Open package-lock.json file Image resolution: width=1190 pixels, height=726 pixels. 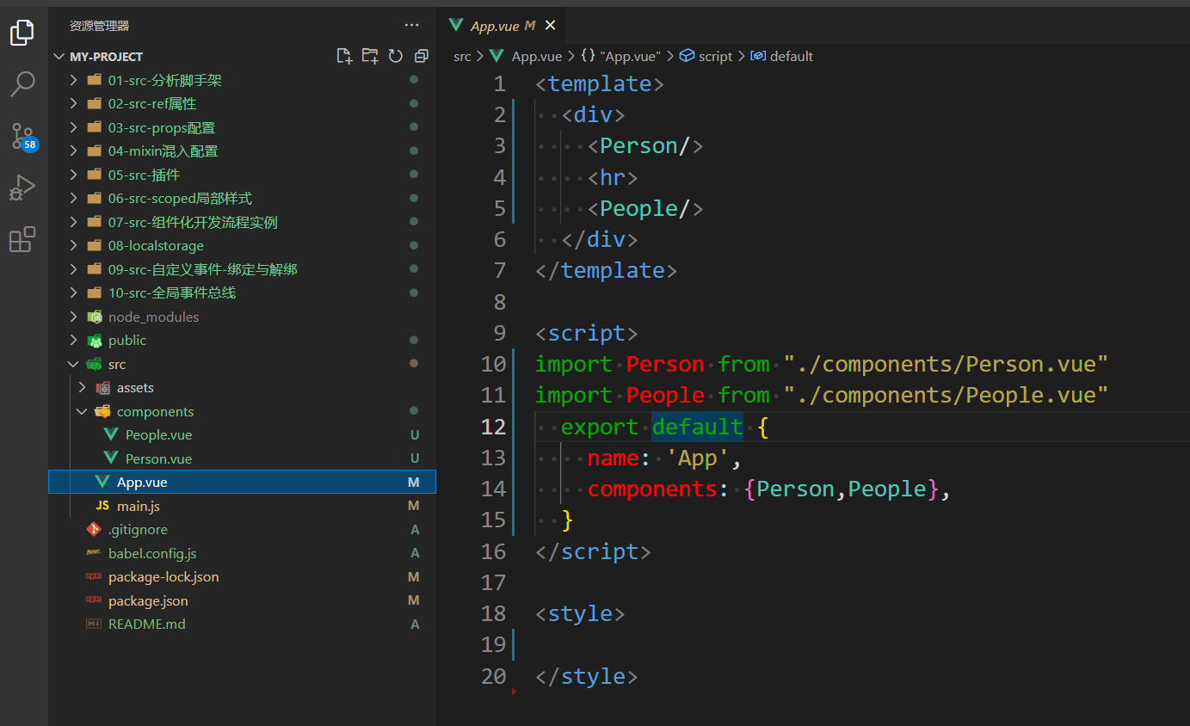click(x=243, y=577)
